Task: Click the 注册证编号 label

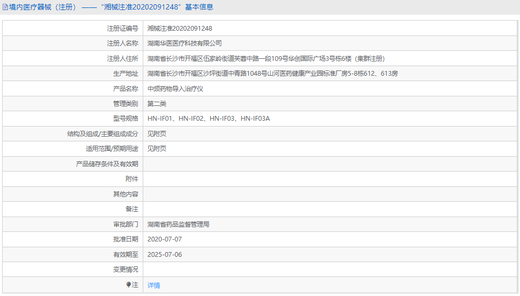Action: (x=123, y=29)
